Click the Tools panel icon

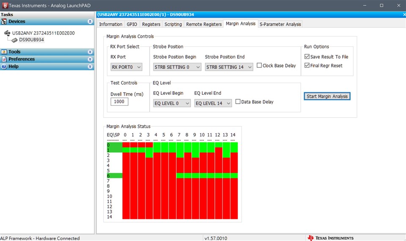pos(4,52)
